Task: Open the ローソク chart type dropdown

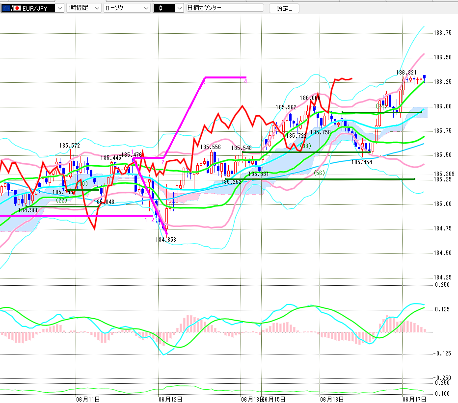Action: (x=147, y=8)
